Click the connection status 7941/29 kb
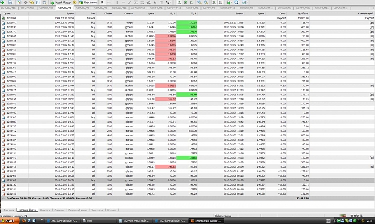 pyautogui.click(x=356, y=216)
